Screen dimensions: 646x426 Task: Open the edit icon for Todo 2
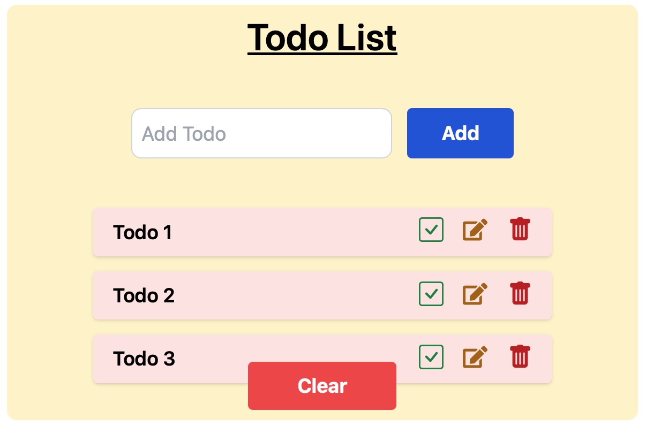tap(475, 294)
